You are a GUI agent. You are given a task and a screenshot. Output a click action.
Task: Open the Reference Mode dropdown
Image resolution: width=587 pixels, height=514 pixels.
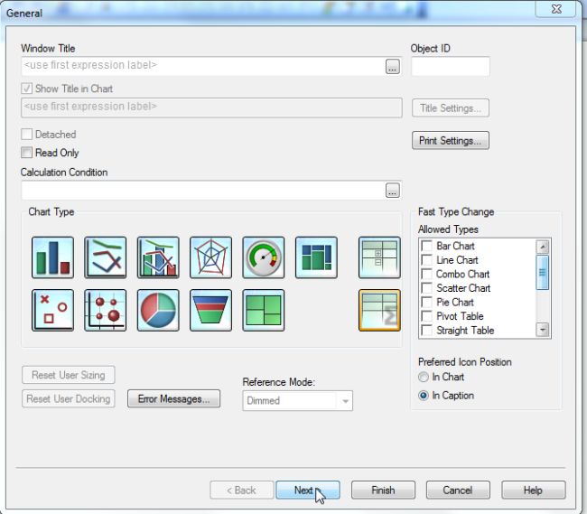298,401
